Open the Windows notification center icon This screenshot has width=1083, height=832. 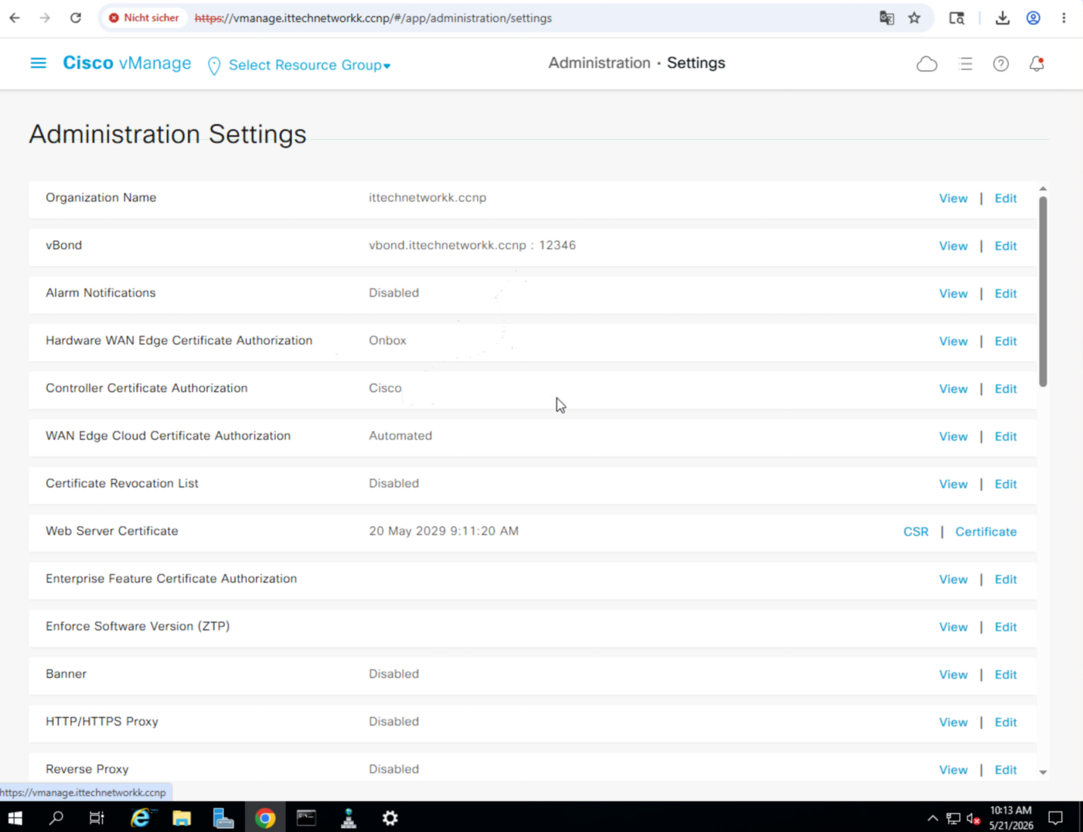(1056, 818)
